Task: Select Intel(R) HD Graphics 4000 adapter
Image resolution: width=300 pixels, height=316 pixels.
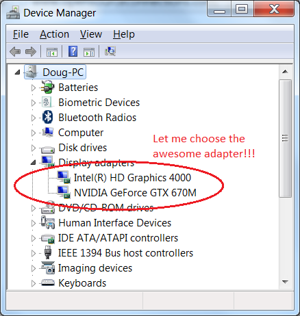Action: (132, 178)
